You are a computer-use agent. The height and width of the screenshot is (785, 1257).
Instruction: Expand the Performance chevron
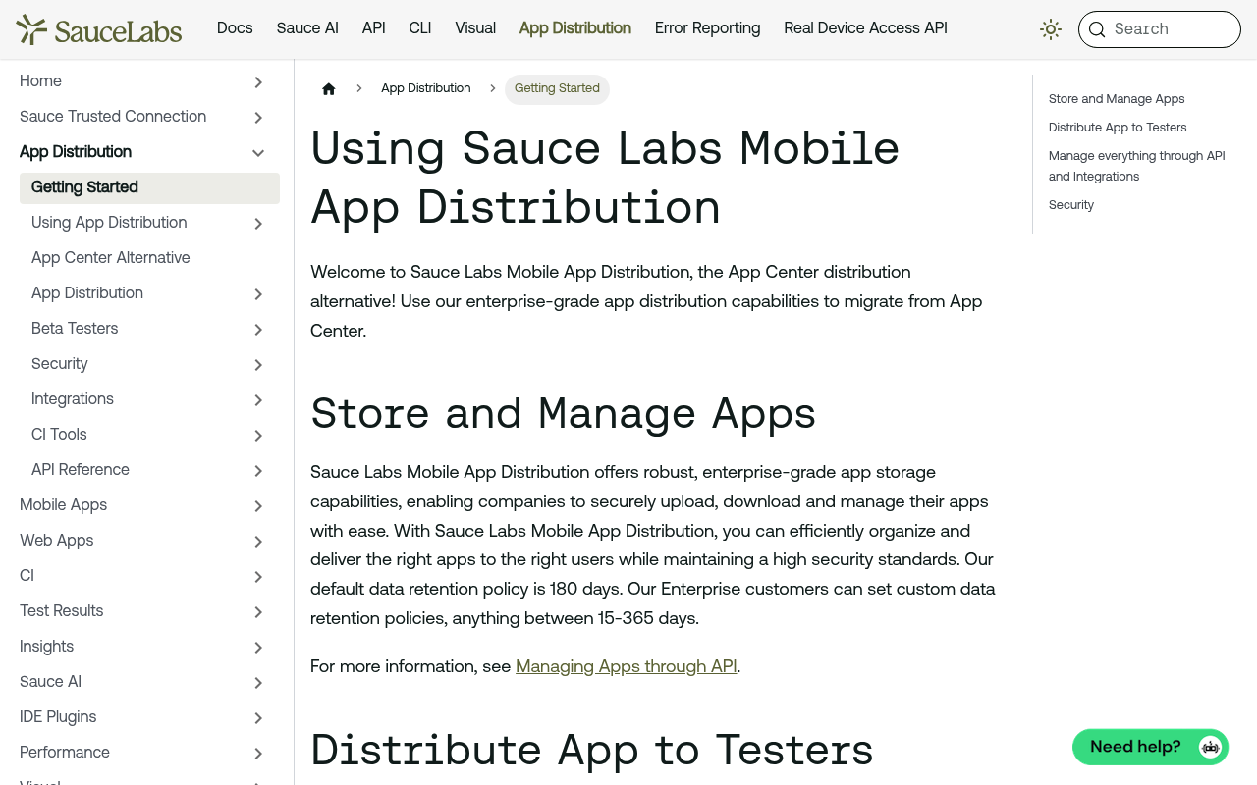pos(258,754)
